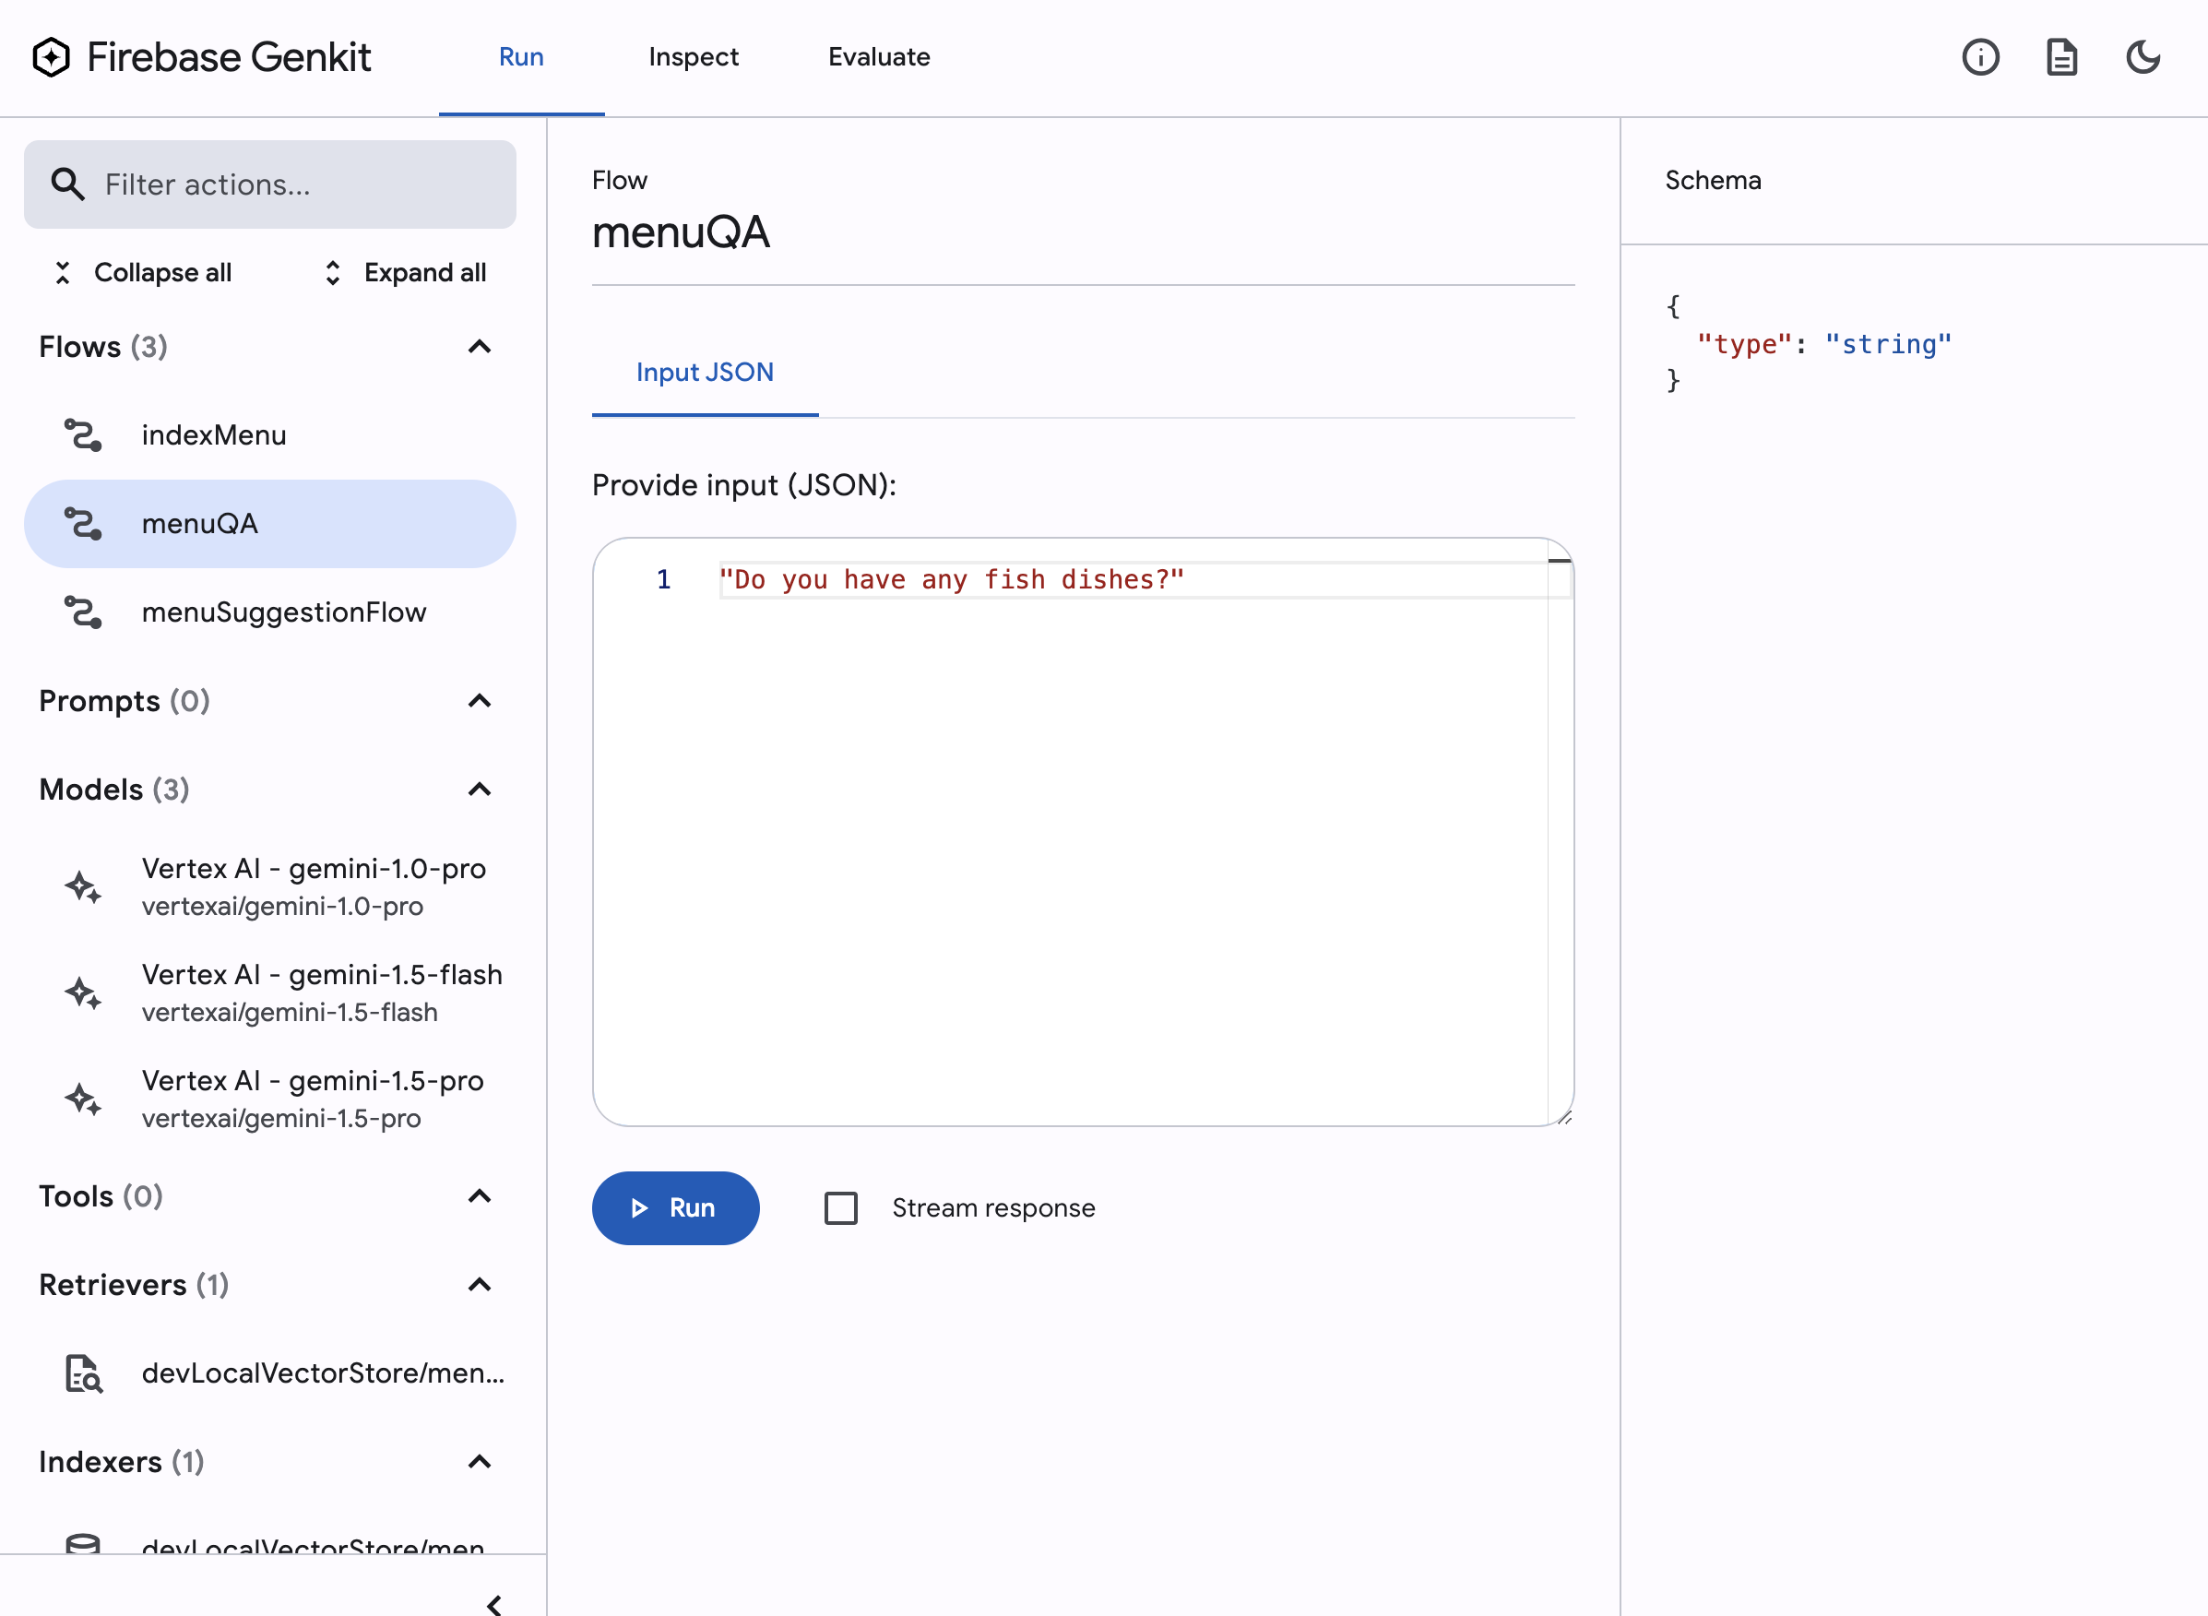Image resolution: width=2208 pixels, height=1616 pixels.
Task: Click the Stream response label
Action: [993, 1208]
